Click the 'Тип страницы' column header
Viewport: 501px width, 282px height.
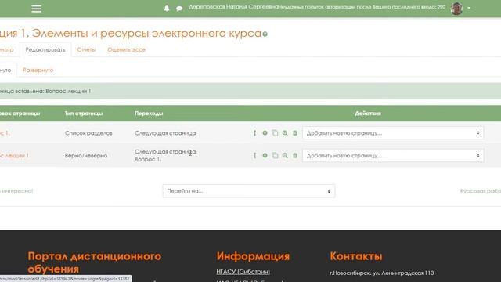pyautogui.click(x=84, y=114)
